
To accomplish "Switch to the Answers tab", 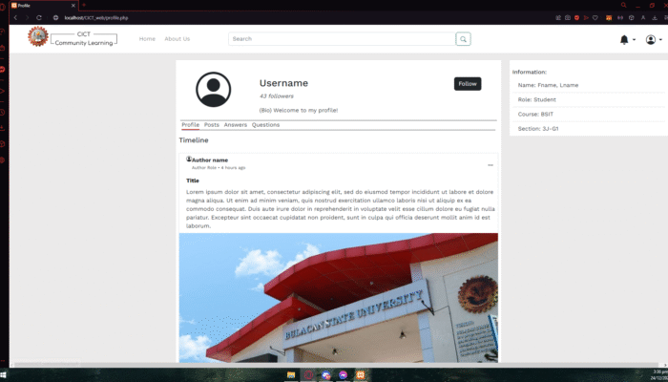I will coord(235,125).
